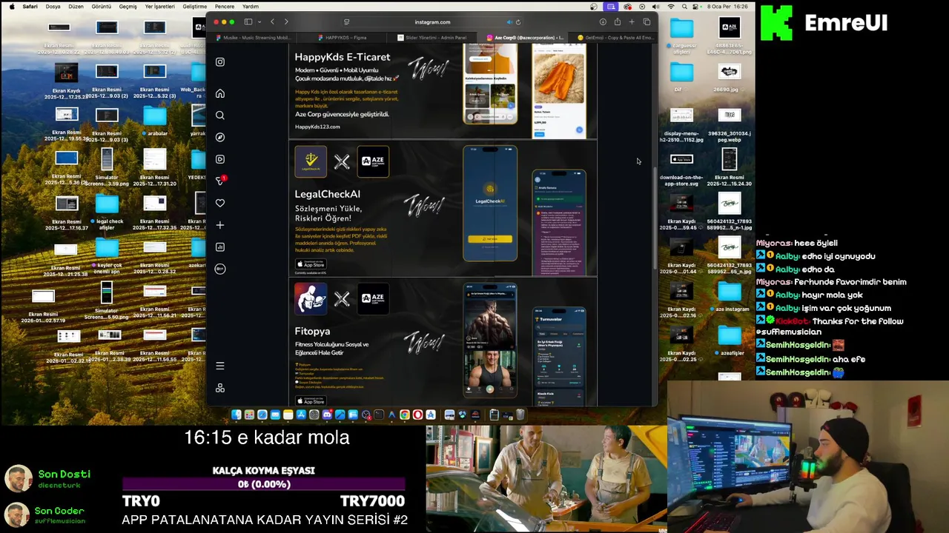Go forward in Safari

(x=286, y=21)
